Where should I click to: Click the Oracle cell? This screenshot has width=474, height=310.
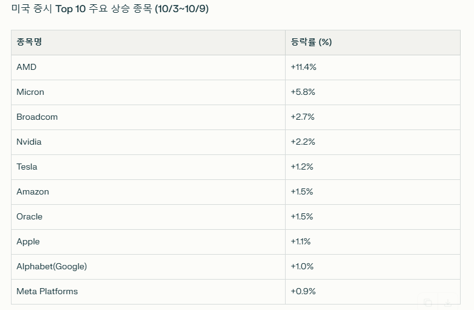click(x=30, y=217)
